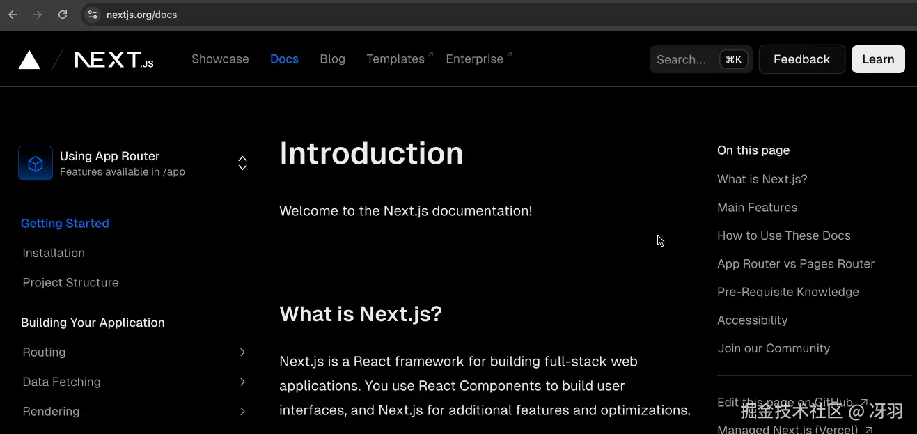The width and height of the screenshot is (917, 434).
Task: Click the Vercel triangle logo
Action: point(29,60)
